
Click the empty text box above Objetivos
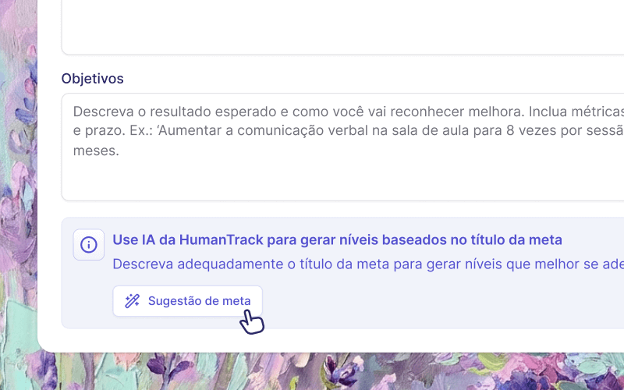pyautogui.click(x=342, y=27)
